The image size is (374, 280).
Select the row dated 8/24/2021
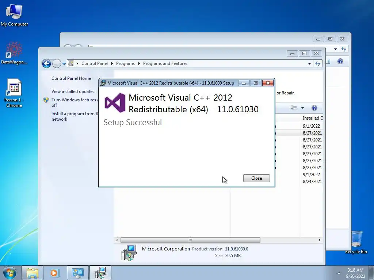pyautogui.click(x=312, y=182)
